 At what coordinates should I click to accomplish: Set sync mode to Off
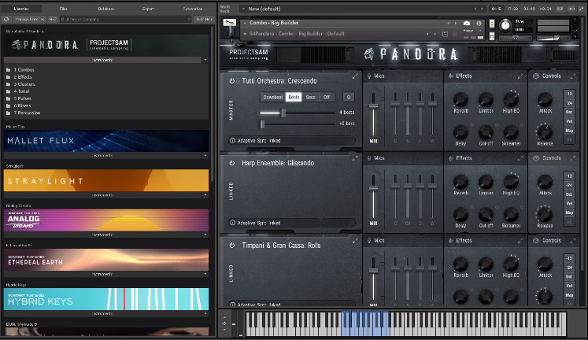tap(327, 97)
